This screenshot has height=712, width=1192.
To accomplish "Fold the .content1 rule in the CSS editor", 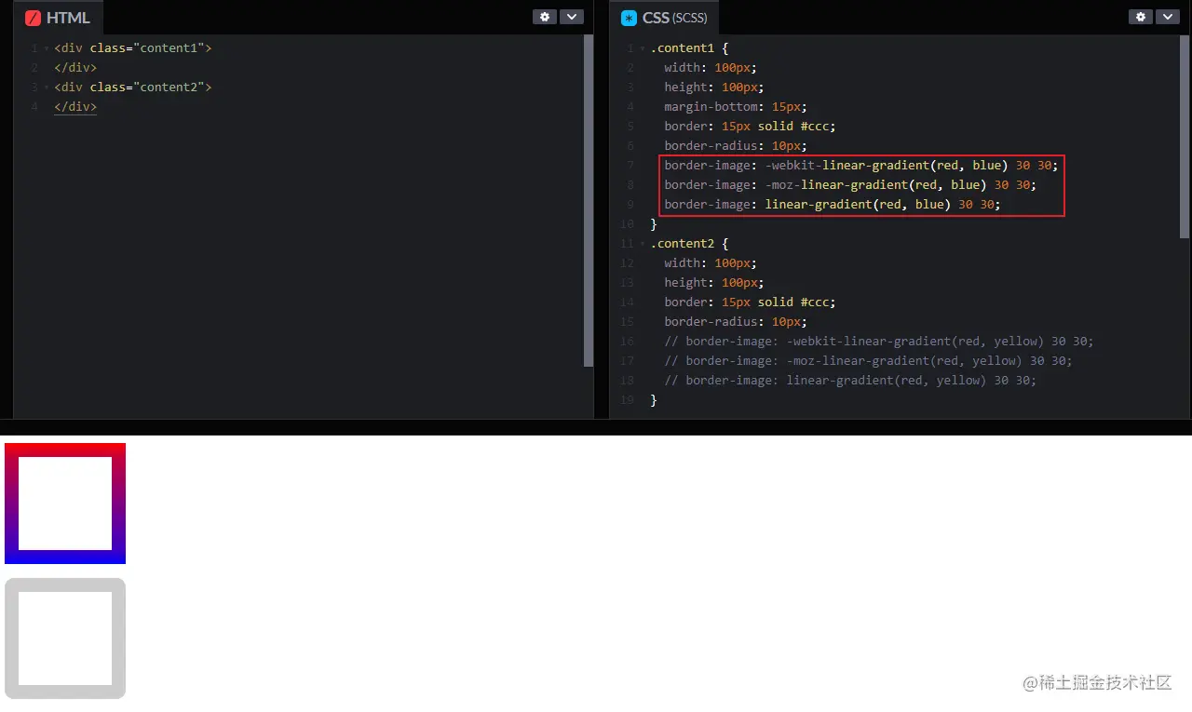I will [x=643, y=48].
